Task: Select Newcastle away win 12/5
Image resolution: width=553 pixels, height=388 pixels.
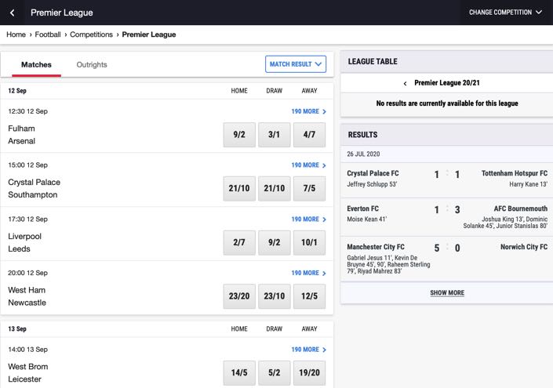Action: pyautogui.click(x=309, y=296)
